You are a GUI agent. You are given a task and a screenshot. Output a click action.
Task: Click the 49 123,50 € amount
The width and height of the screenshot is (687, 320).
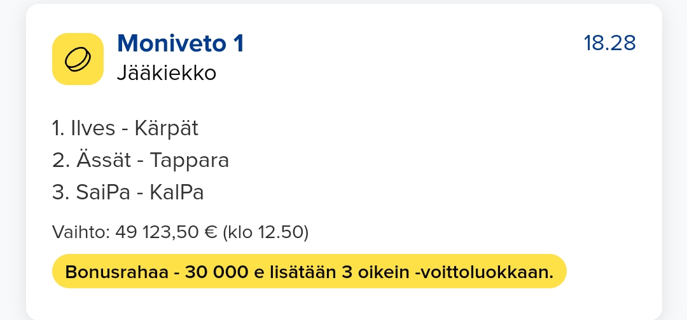pyautogui.click(x=166, y=232)
